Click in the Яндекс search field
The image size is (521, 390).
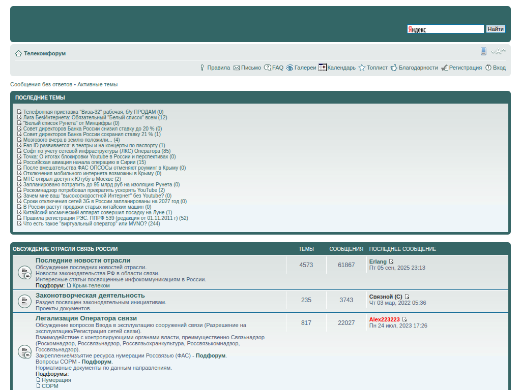pos(445,29)
